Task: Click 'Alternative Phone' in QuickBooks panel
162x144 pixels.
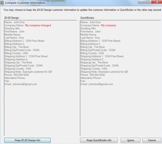Action: pos(91,78)
